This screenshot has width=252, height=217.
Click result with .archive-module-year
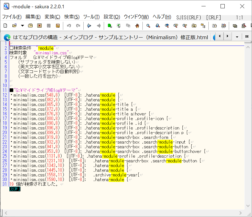coord(76,175)
